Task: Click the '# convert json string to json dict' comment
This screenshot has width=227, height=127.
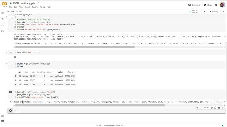Action: pos(34,19)
